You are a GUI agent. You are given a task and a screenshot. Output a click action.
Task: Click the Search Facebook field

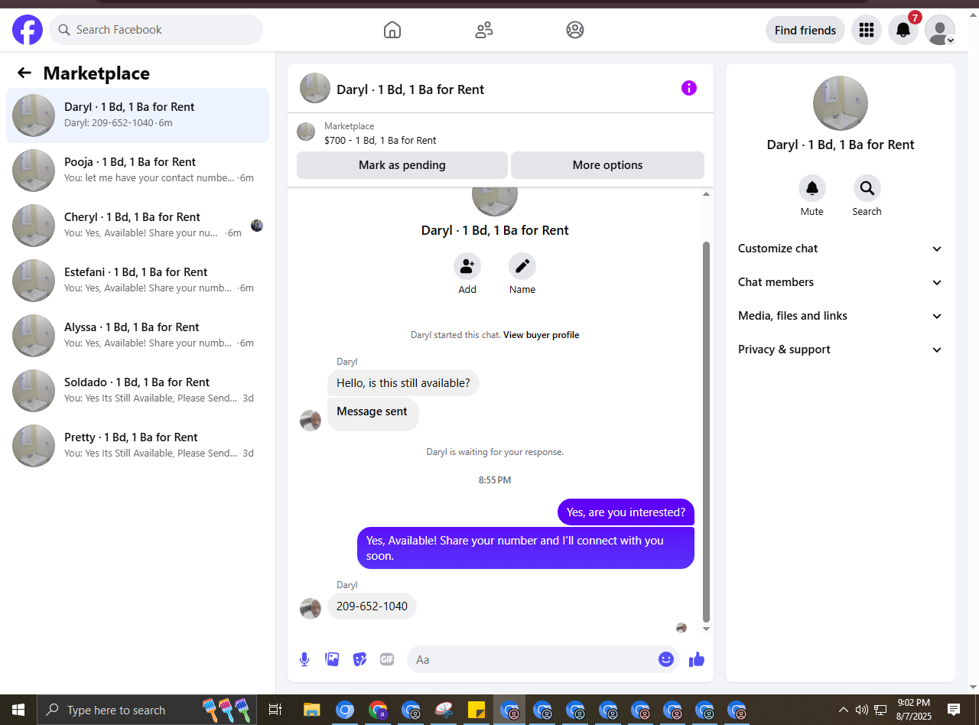pyautogui.click(x=156, y=30)
